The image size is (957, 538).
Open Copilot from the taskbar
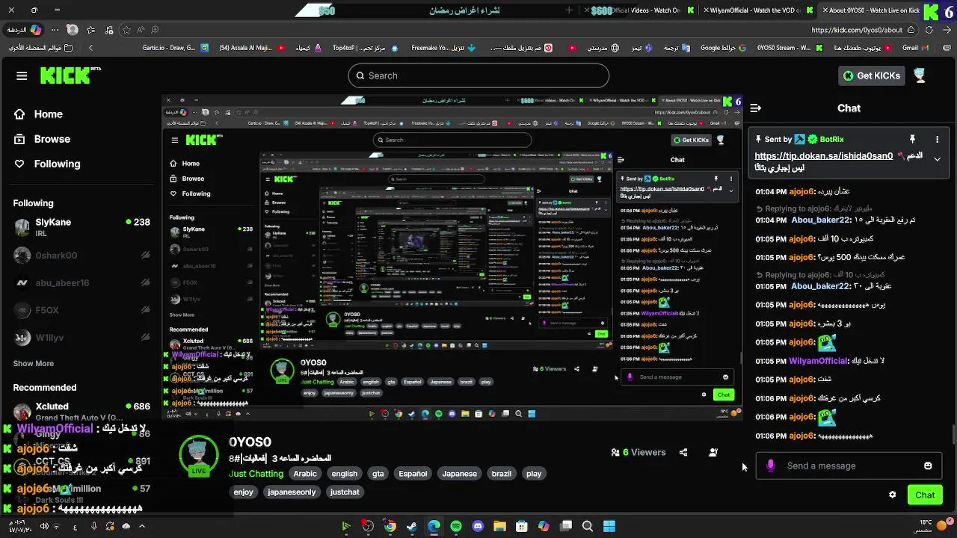[x=544, y=526]
